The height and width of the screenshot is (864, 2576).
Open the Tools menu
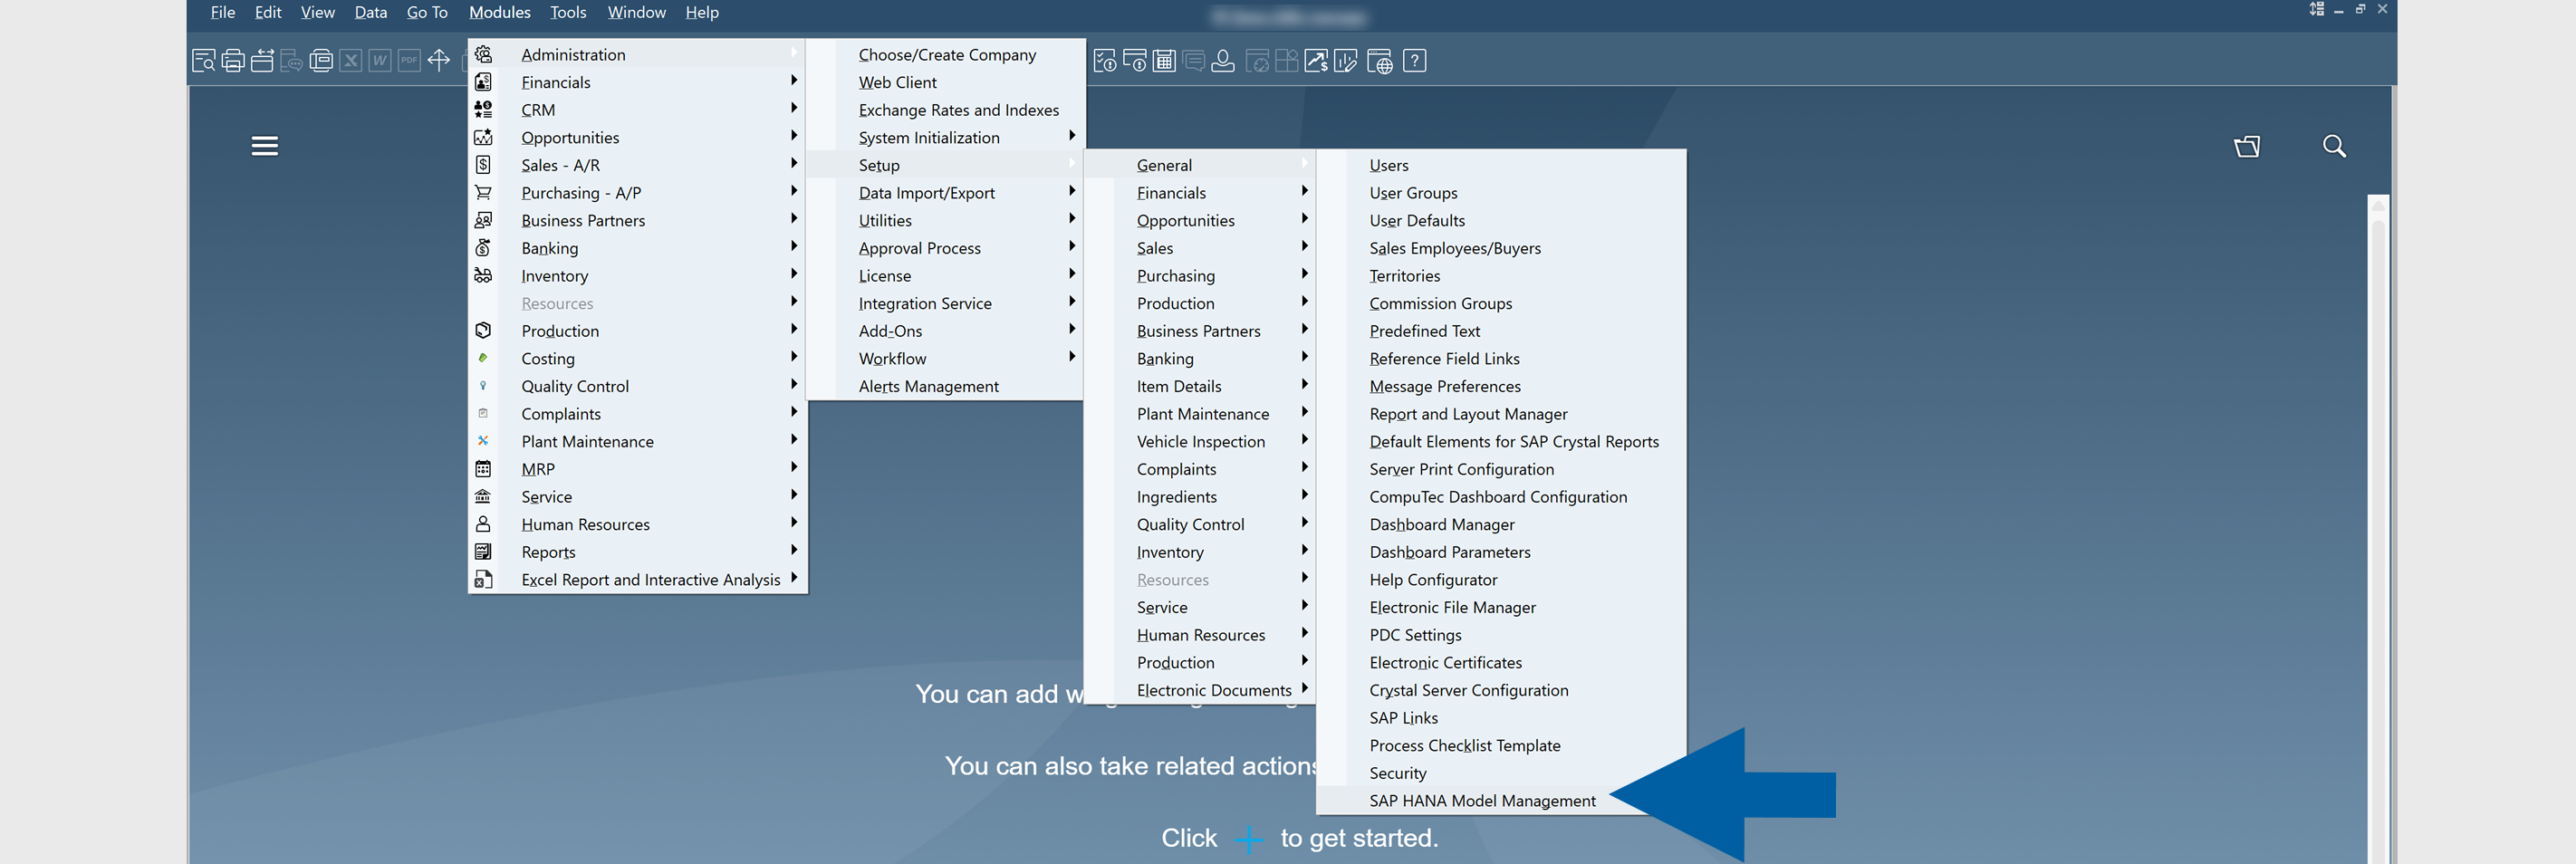pos(568,12)
